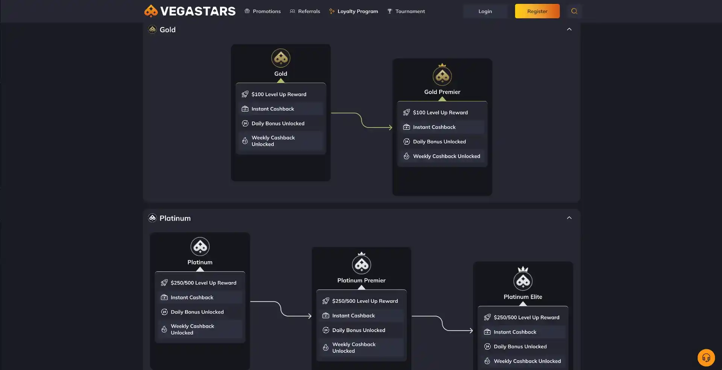Click the Gold card emblem
Image resolution: width=722 pixels, height=370 pixels.
(281, 58)
